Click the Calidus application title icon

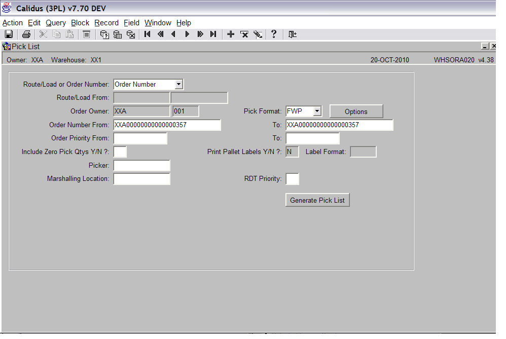tap(7, 8)
